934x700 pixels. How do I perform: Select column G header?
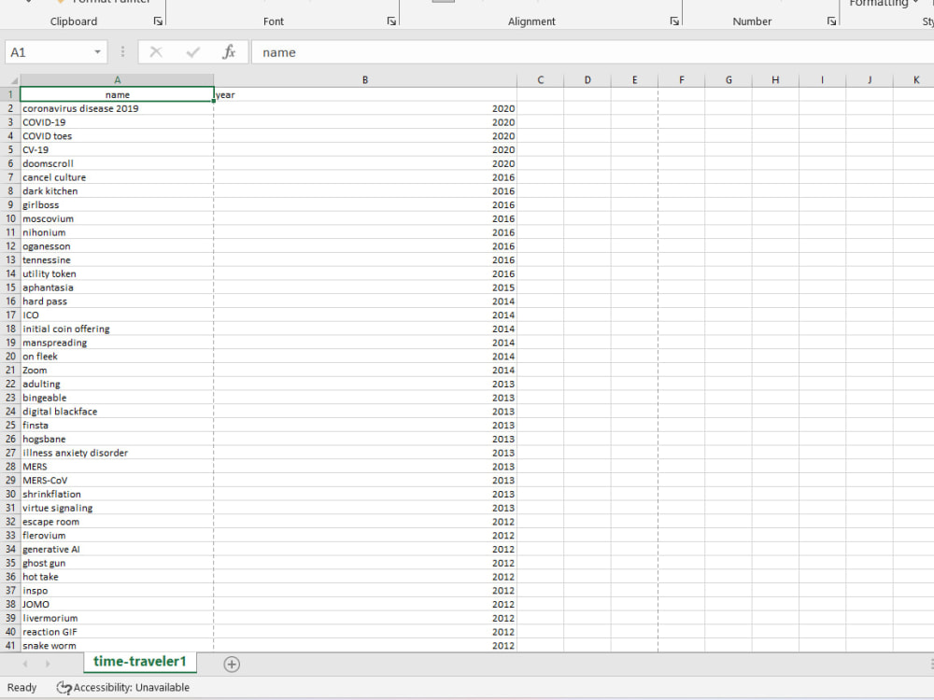click(729, 79)
